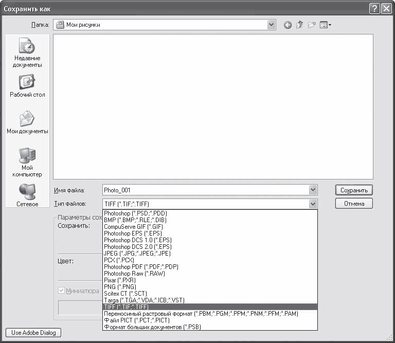Open the file name dropdown arrow
The image size is (395, 343).
tap(313, 190)
